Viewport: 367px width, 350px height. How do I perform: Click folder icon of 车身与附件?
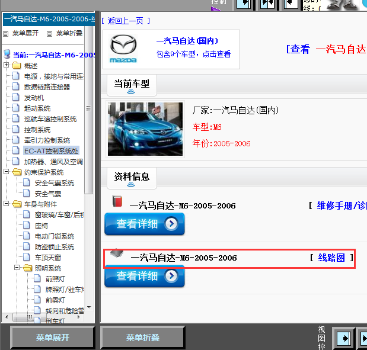[x=17, y=204]
